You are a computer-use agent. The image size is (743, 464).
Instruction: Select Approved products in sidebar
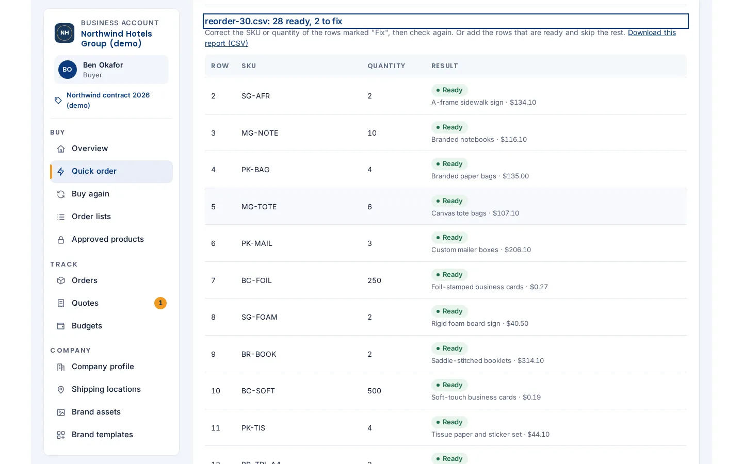pos(111,240)
